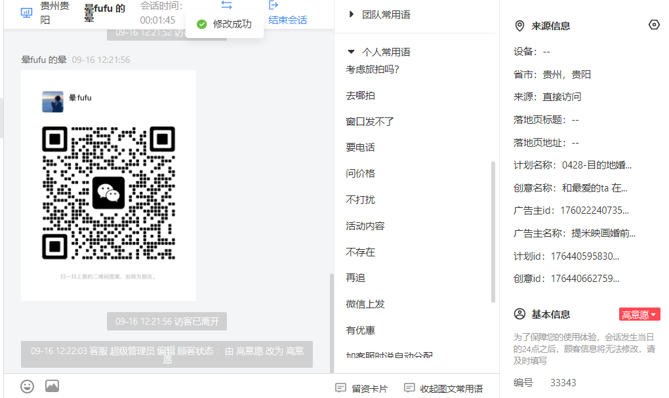The width and height of the screenshot is (669, 398).
Task: Click the bold visitor name in chat header
Action: pos(104,13)
